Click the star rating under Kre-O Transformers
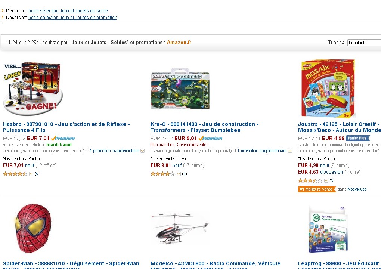The height and width of the screenshot is (269, 381). [x=162, y=174]
